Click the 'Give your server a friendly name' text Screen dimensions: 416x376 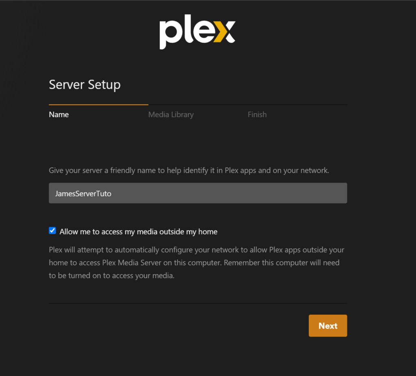coord(189,170)
